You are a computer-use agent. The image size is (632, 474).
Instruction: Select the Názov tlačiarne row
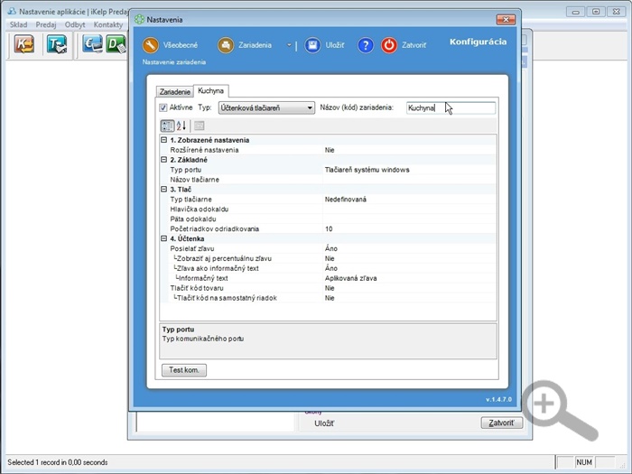[x=328, y=180]
